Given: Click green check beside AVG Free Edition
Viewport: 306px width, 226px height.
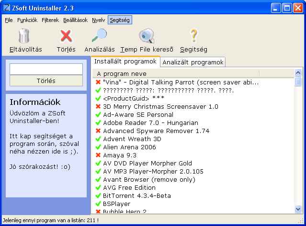Looking at the screenshot, I should pos(98,187).
